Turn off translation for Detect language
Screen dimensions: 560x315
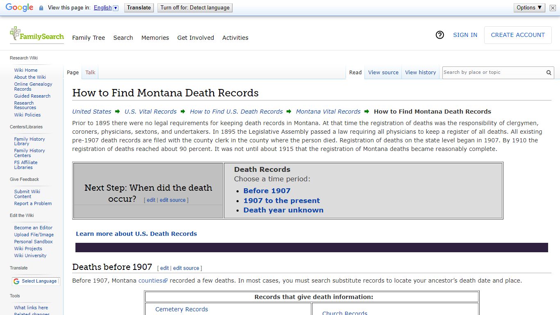(x=195, y=8)
